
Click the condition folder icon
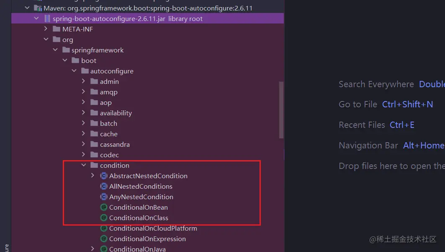94,165
